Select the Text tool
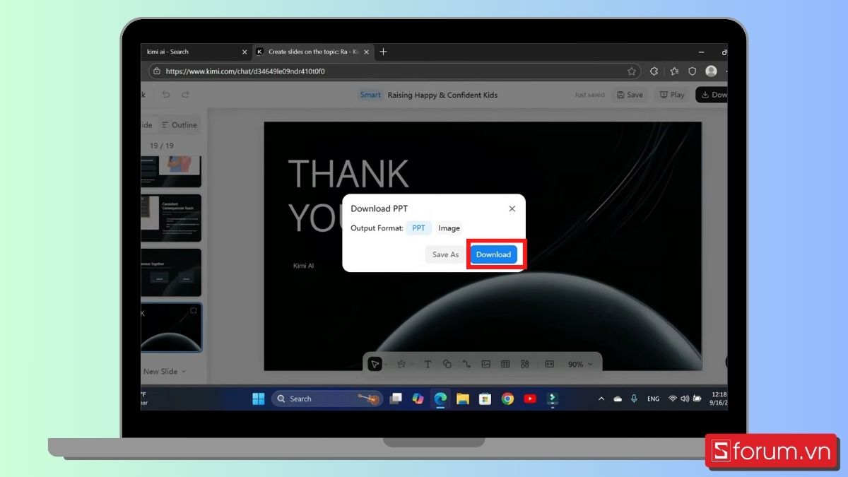The image size is (848, 477). [x=428, y=364]
